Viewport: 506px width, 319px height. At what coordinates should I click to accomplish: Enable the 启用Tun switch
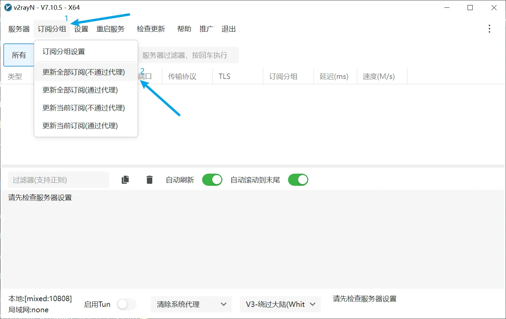(127, 304)
